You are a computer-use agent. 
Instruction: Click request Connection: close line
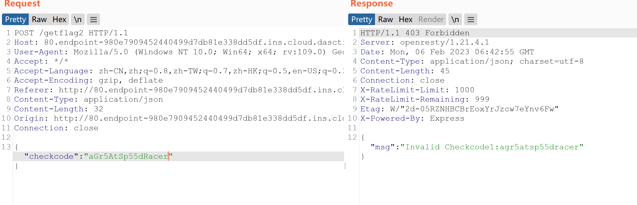56,128
